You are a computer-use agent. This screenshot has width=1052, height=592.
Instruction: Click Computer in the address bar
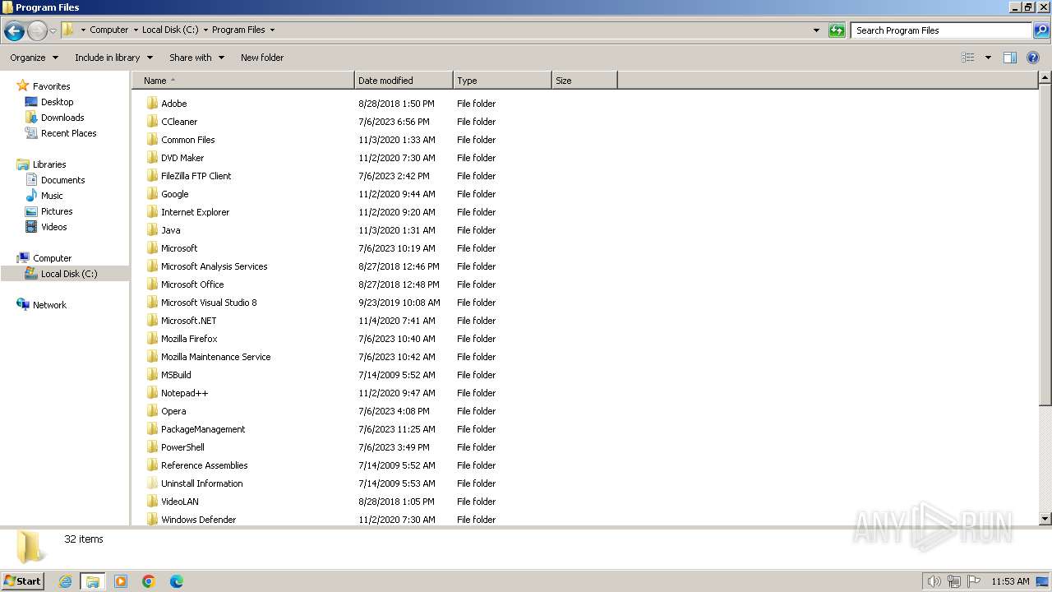point(108,30)
